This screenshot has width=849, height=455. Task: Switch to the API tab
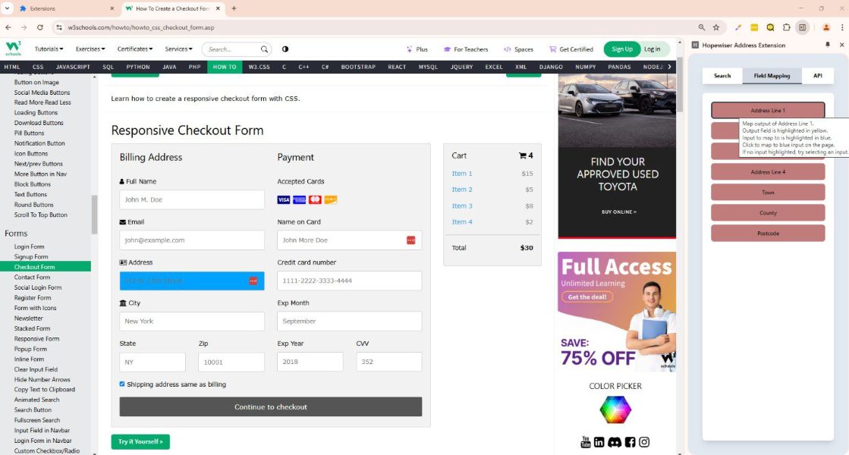(x=817, y=76)
